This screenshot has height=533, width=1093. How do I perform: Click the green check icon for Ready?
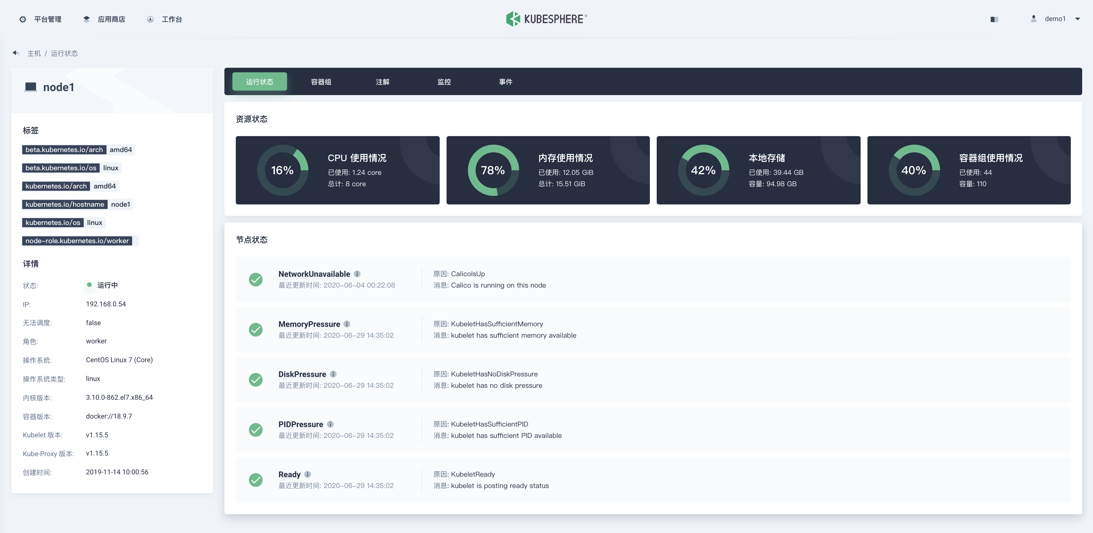click(x=255, y=480)
